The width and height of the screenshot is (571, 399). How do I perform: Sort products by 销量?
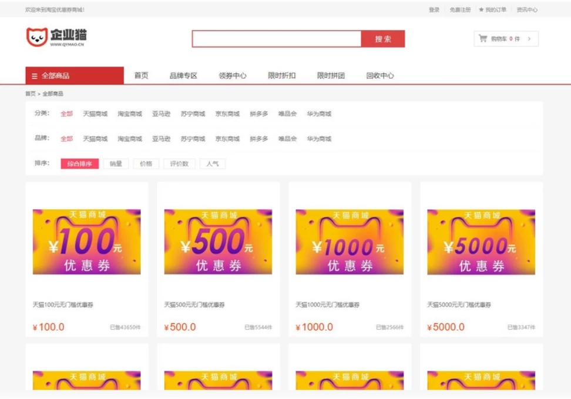coord(116,164)
